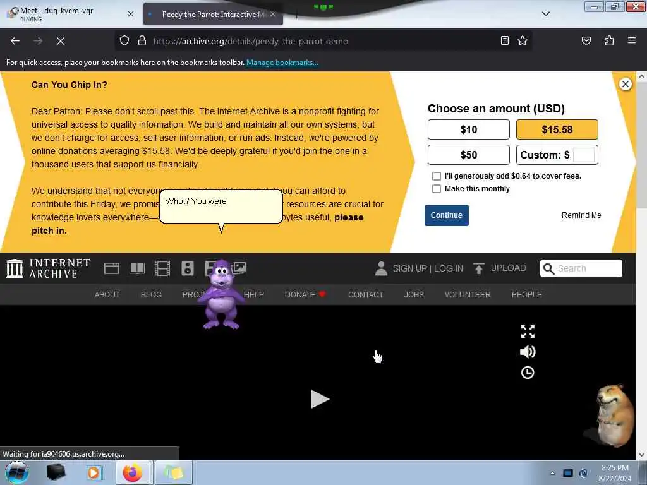Open the extensions puzzle icon
Screen dimensions: 647x485
click(x=609, y=40)
